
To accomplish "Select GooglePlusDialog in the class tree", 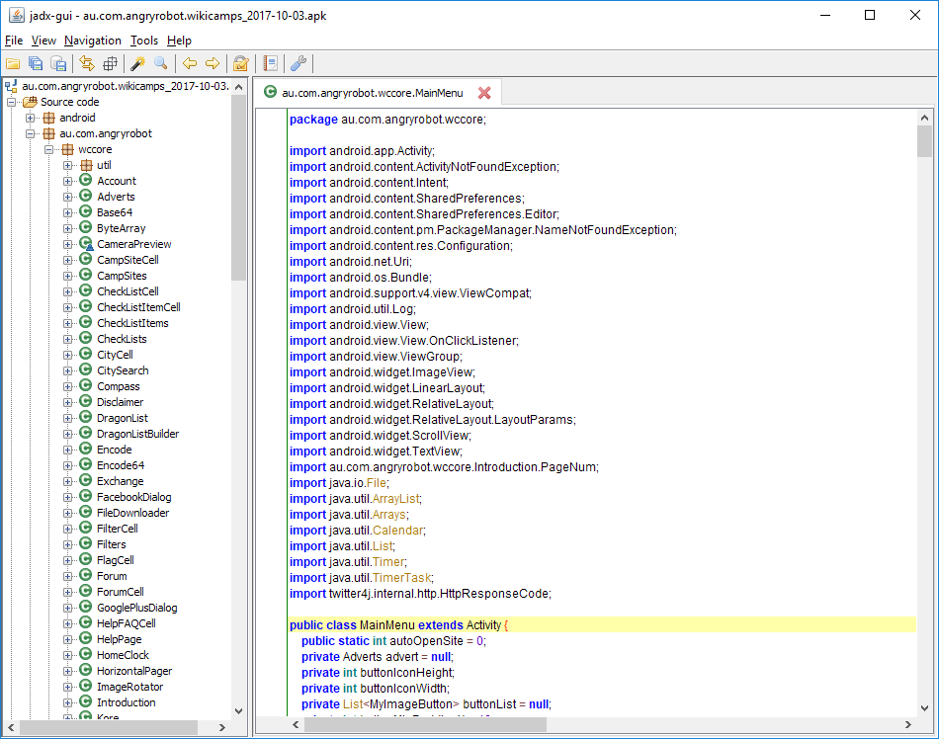I will 137,608.
